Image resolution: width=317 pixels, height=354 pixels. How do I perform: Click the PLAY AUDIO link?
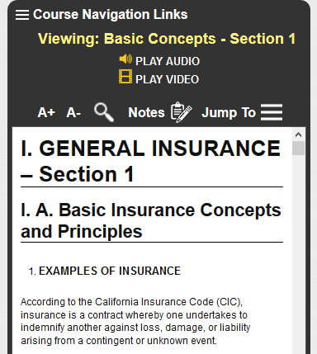coord(168,61)
